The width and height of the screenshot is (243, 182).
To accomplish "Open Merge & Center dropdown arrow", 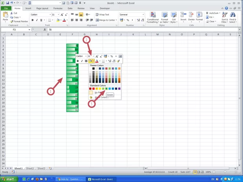I will 116,20.
